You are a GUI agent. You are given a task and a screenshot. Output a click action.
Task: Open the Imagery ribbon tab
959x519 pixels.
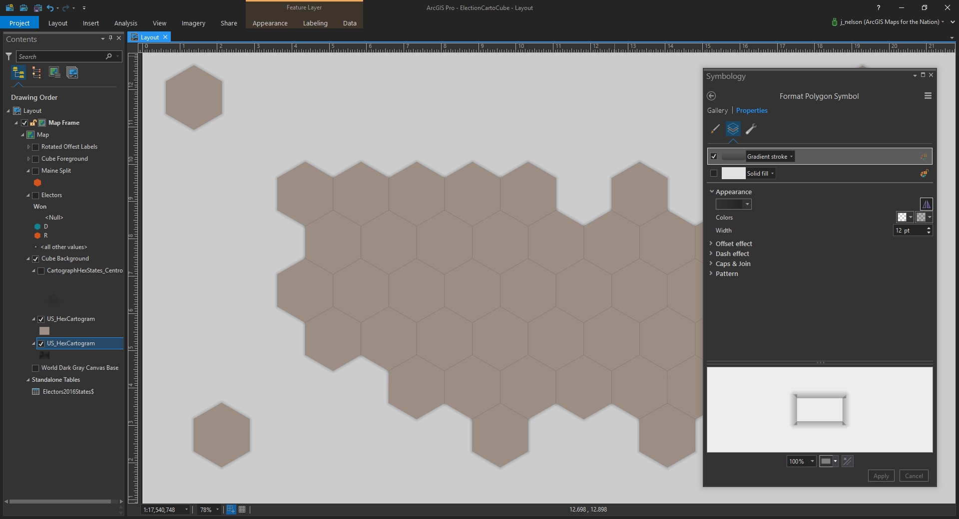[x=193, y=23]
